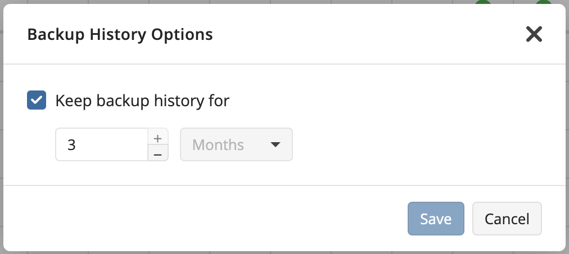Screen dimensions: 569x254
Task: Dismiss dialog using the X icon
Action: click(x=534, y=35)
